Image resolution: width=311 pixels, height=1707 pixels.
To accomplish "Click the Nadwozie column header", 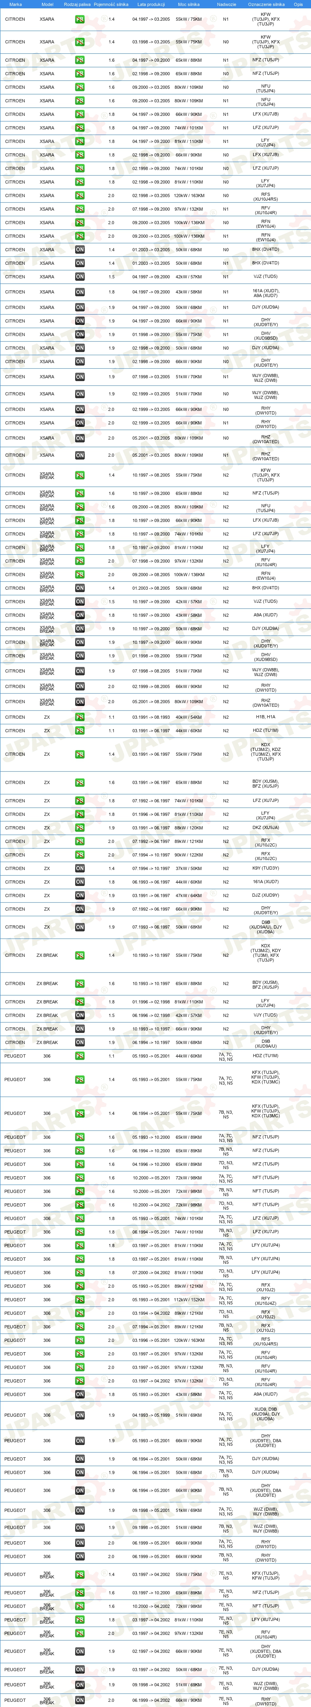I will (226, 4).
